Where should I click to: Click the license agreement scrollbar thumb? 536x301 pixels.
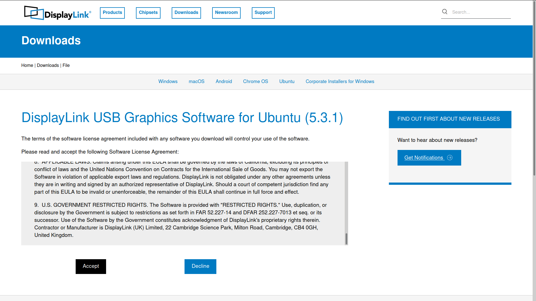click(x=346, y=239)
